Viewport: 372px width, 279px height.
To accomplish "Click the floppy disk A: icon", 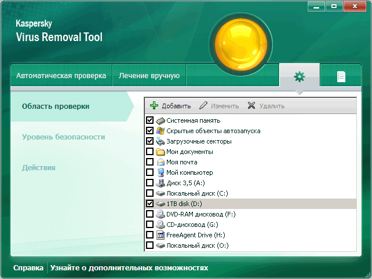I will pyautogui.click(x=161, y=183).
